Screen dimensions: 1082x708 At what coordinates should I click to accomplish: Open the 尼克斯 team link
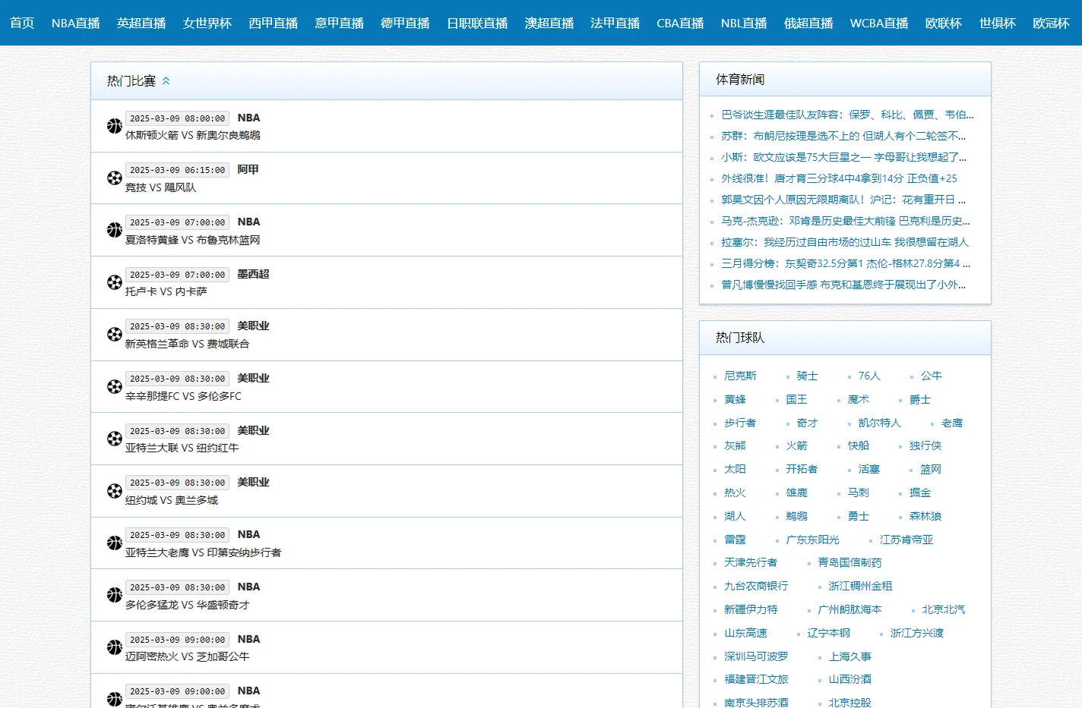(740, 376)
